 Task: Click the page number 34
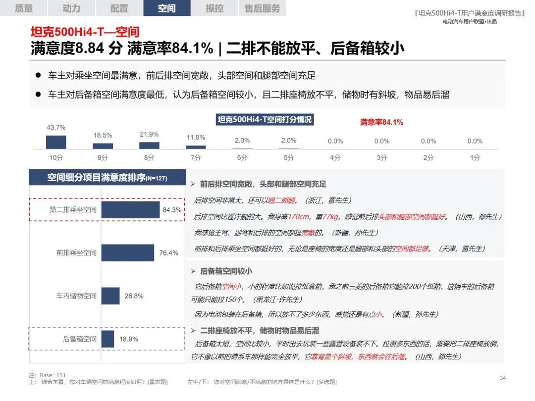coord(503,378)
